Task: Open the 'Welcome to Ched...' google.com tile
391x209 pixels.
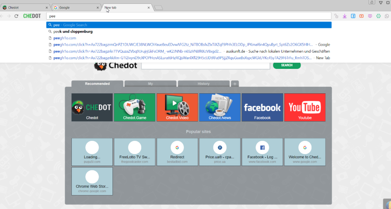Action: [305, 152]
